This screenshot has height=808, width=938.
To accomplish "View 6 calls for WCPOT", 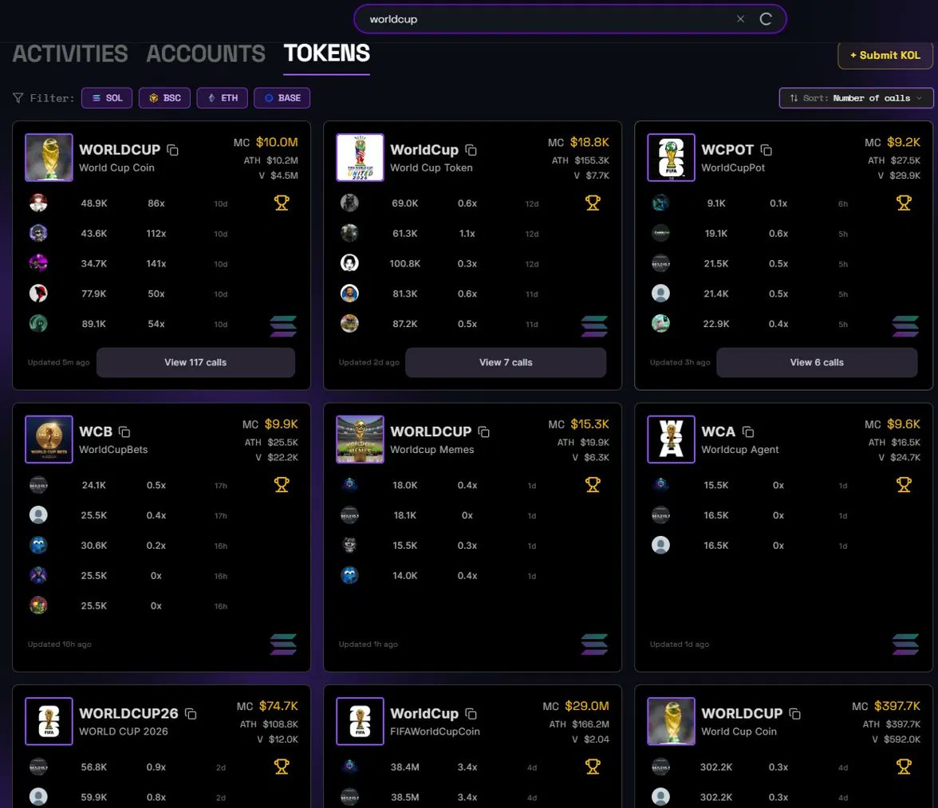I will tap(817, 362).
